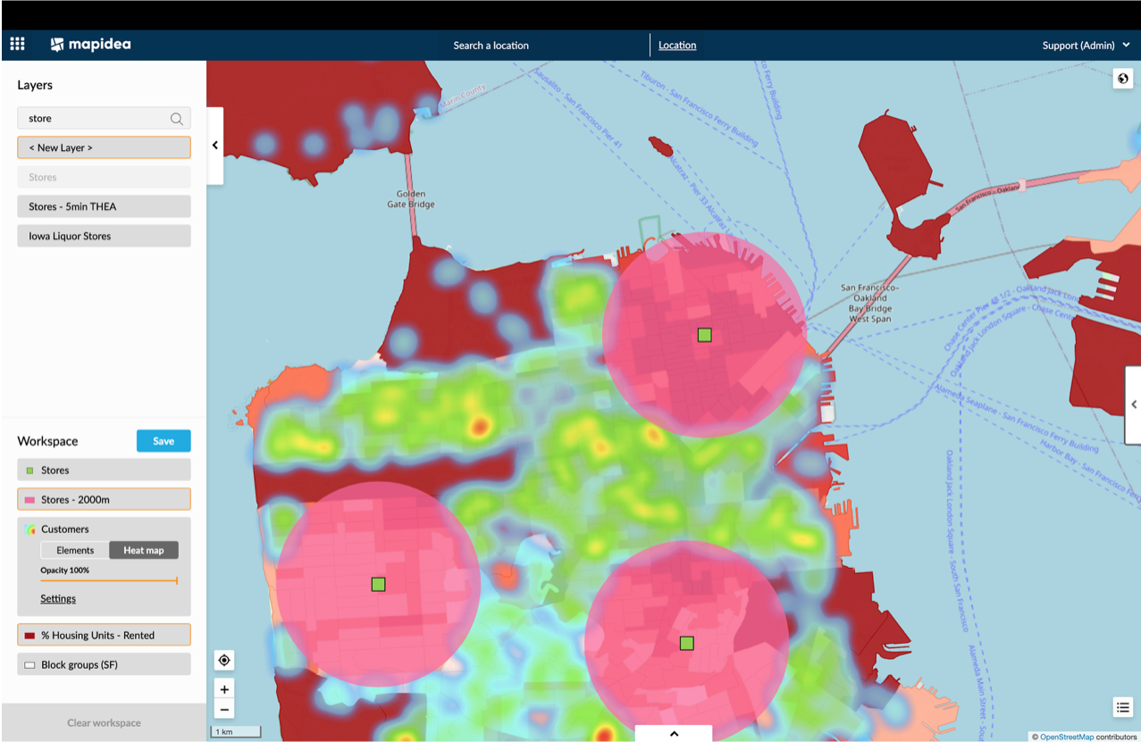Image resolution: width=1141 pixels, height=742 pixels.
Task: Expand the right side panel chevron
Action: point(1132,404)
